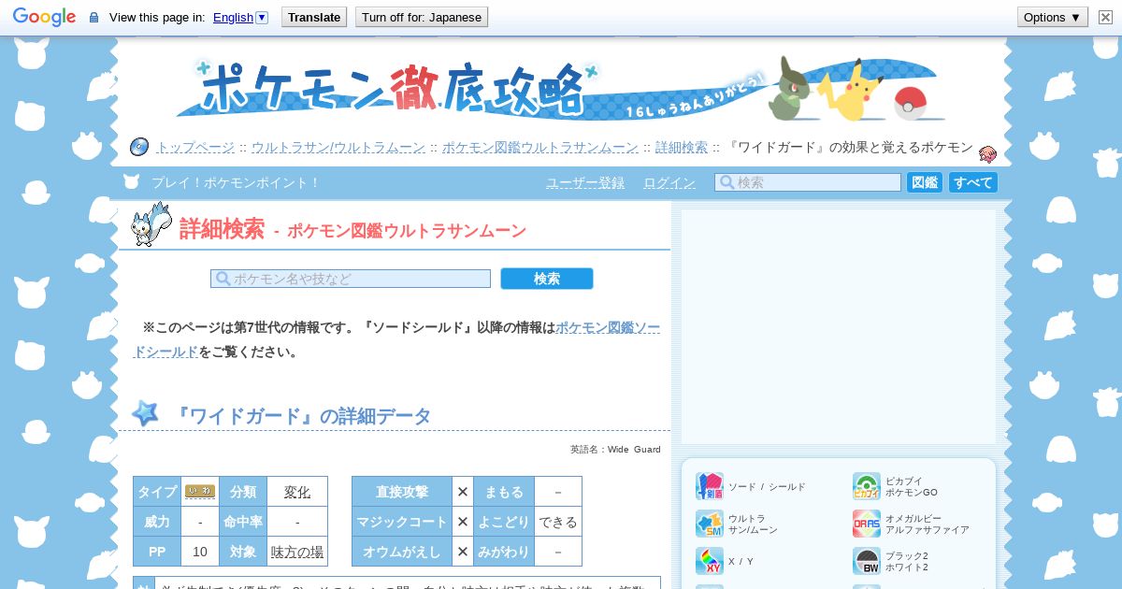Click the 直接攻撃 table header cell
Viewport: 1122px width, 589px height.
tap(402, 492)
